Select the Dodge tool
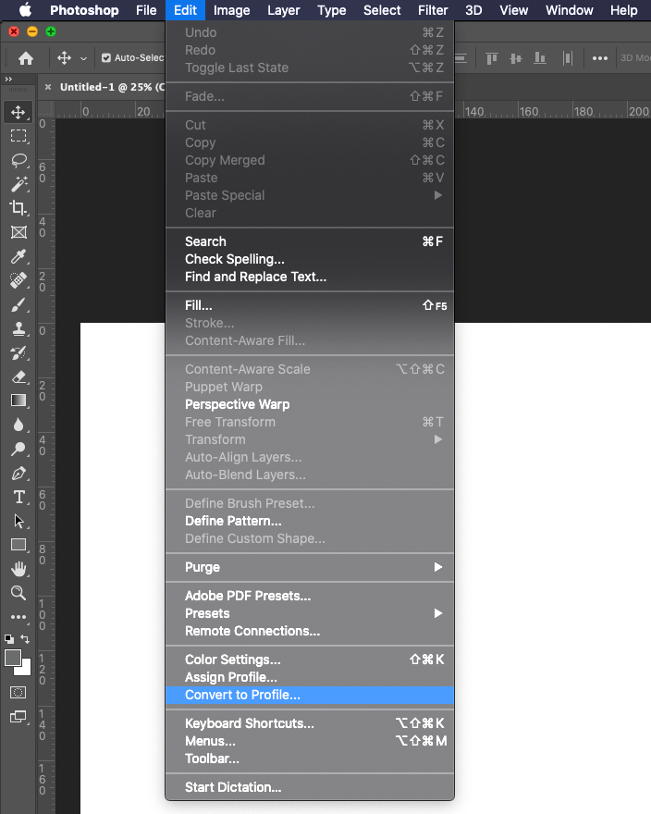 point(18,449)
